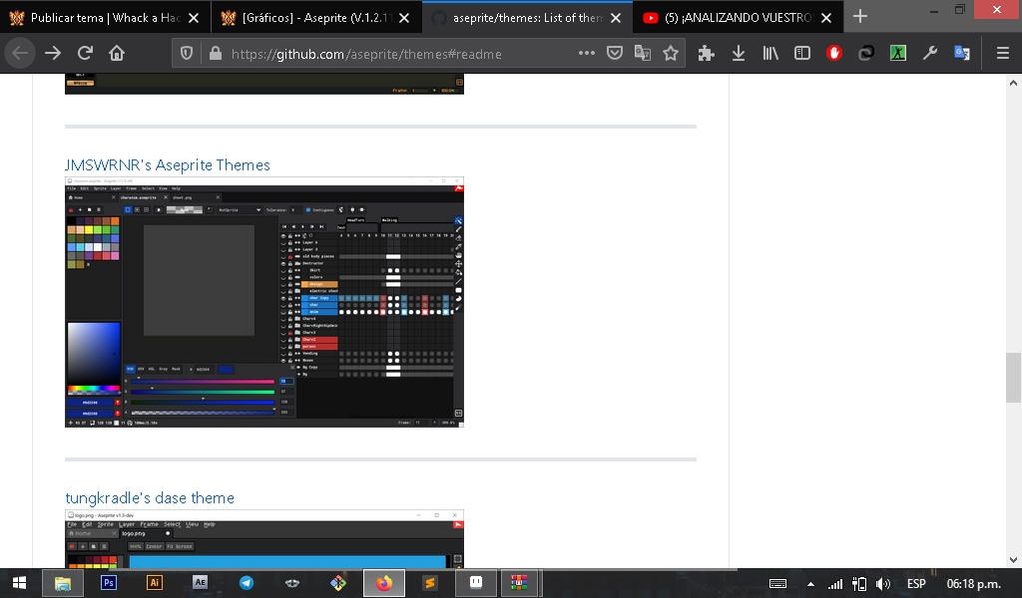Image resolution: width=1022 pixels, height=598 pixels.
Task: Reload the current page
Action: point(85,54)
